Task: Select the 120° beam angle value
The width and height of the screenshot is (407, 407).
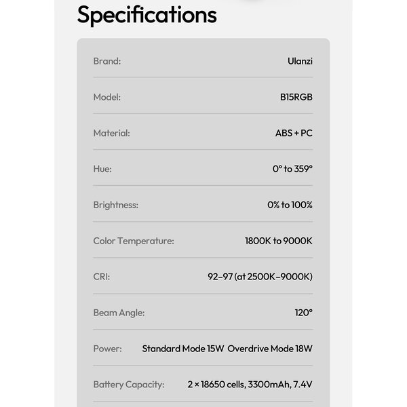Action: (x=303, y=313)
